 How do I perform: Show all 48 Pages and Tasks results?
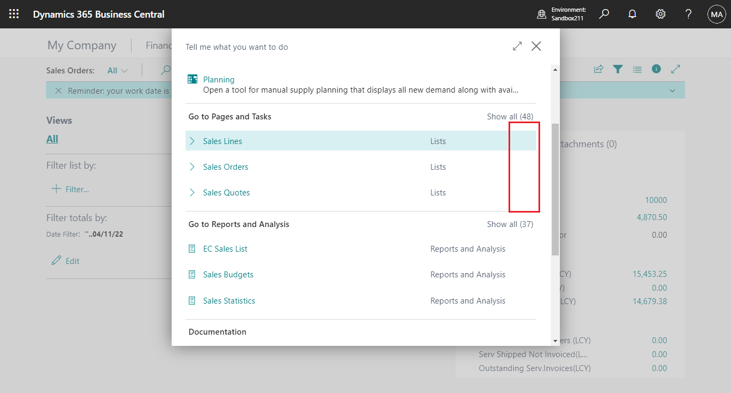510,116
